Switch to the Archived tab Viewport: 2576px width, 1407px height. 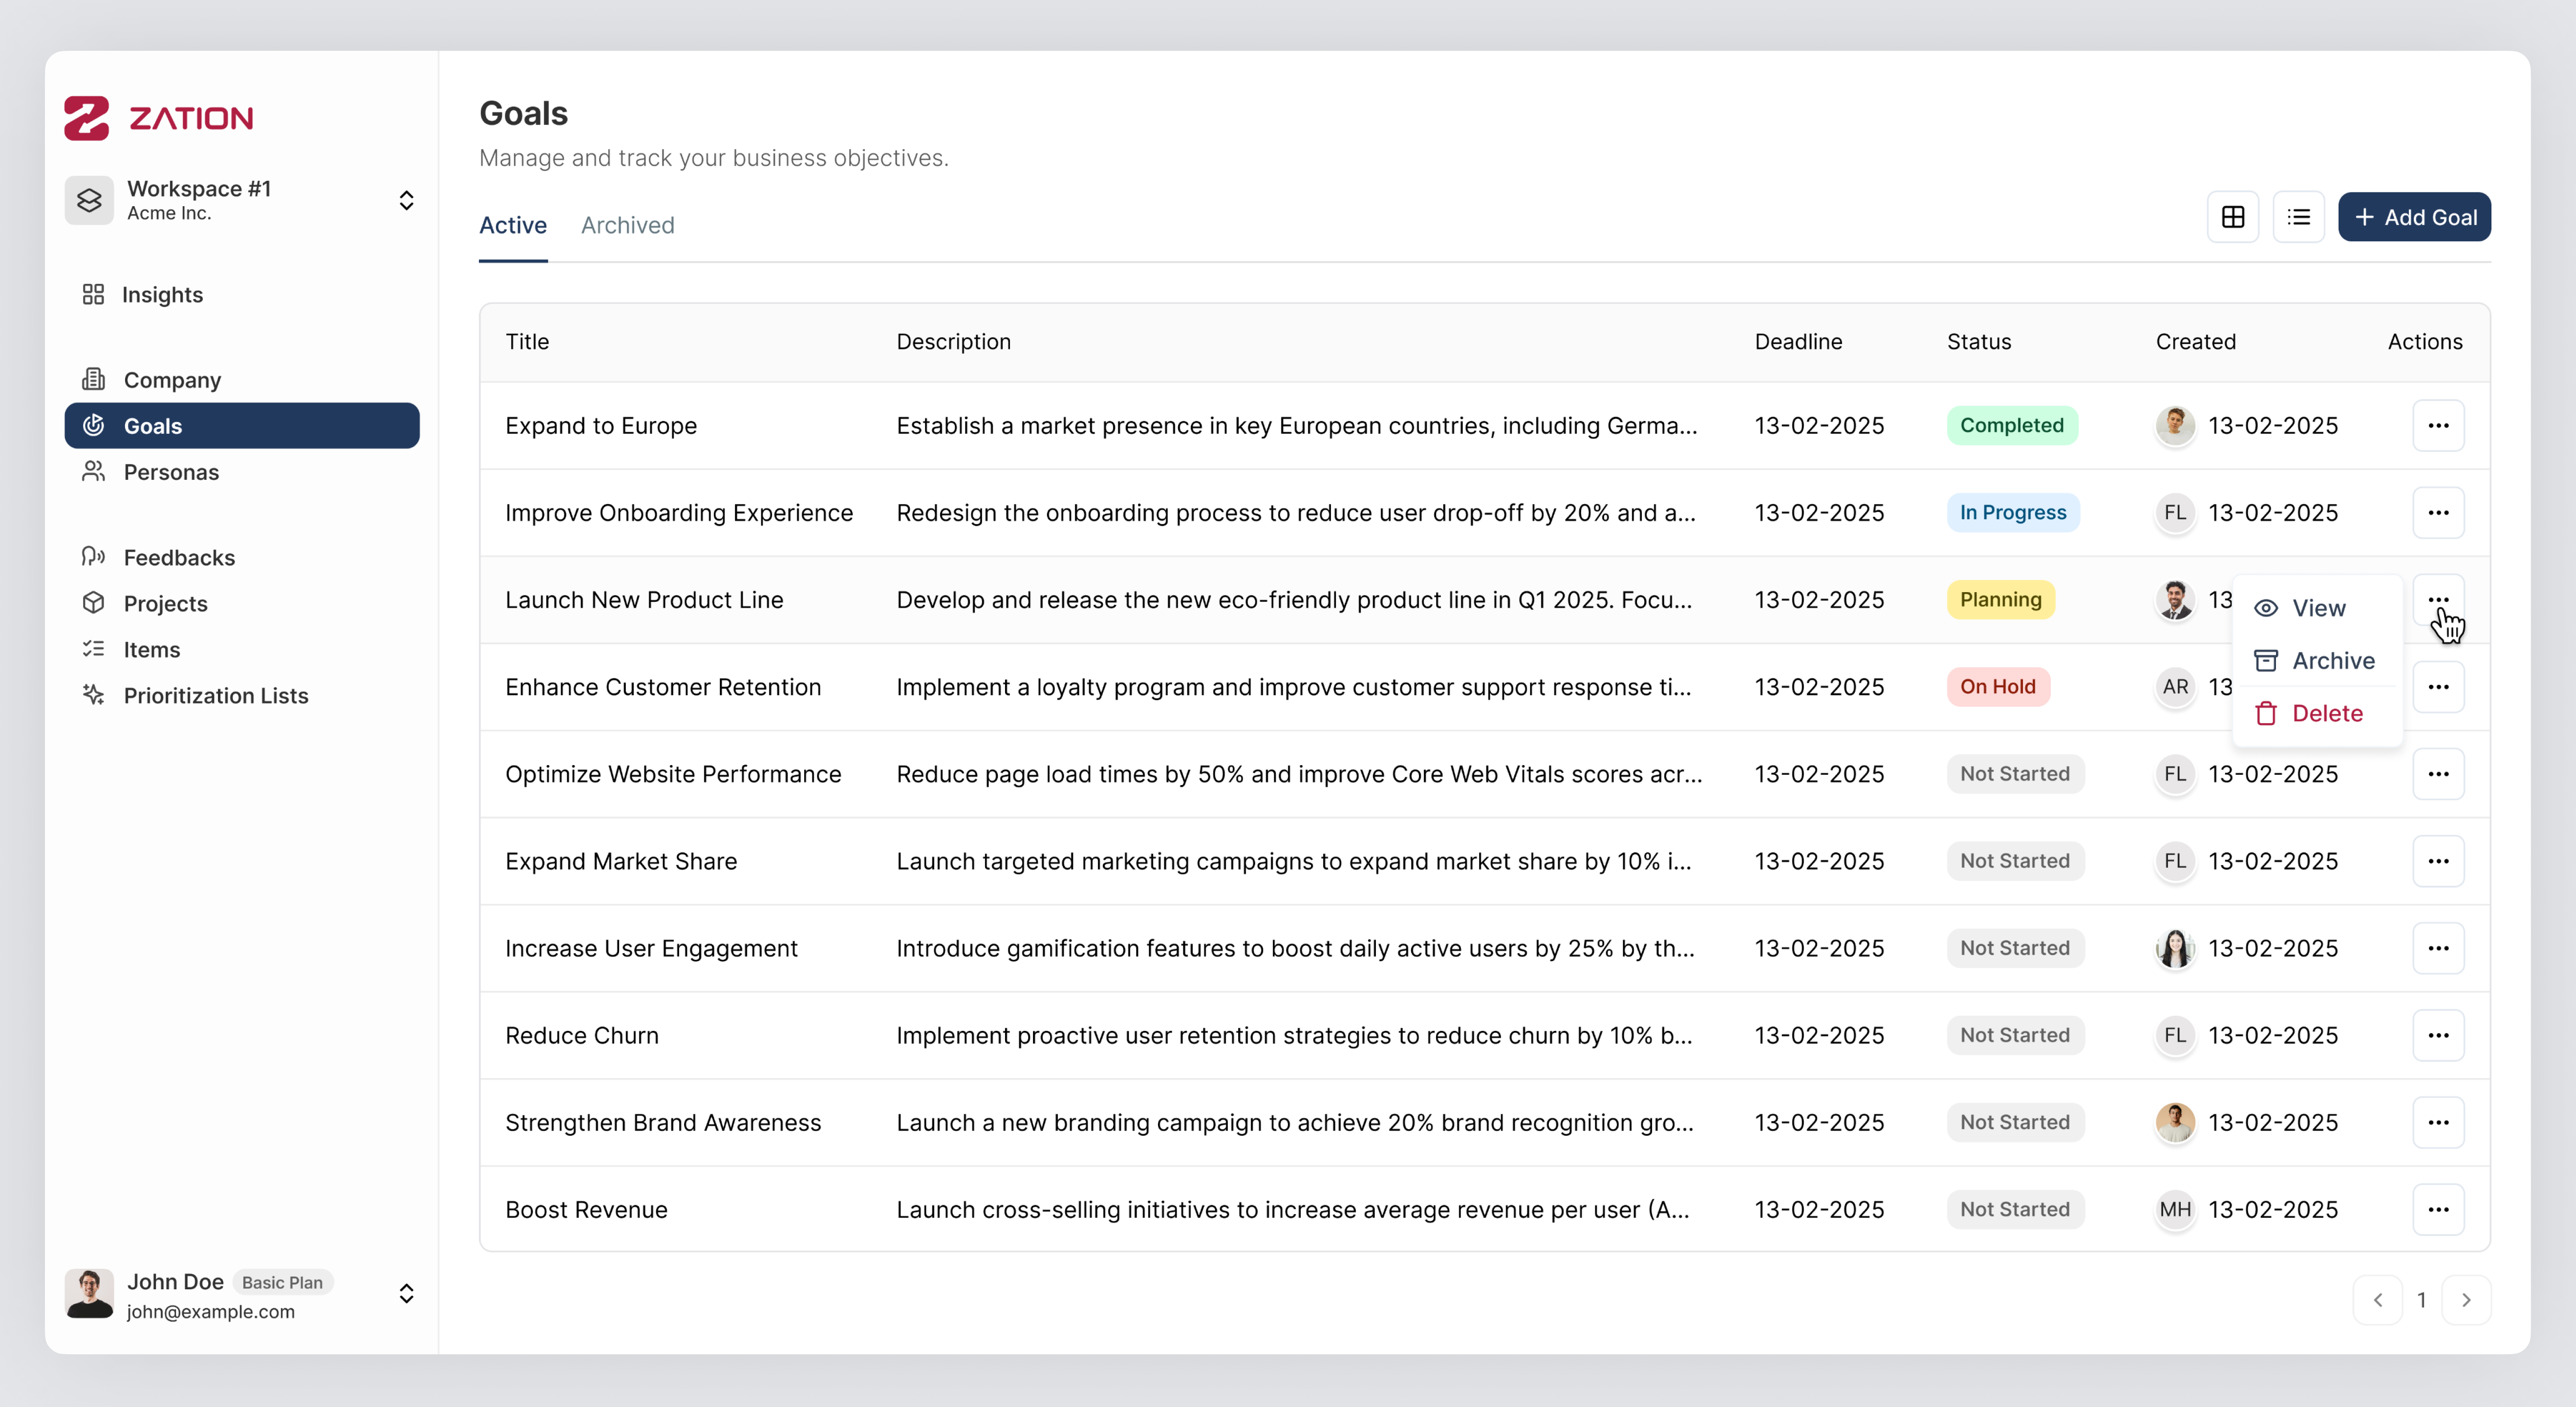click(x=627, y=225)
